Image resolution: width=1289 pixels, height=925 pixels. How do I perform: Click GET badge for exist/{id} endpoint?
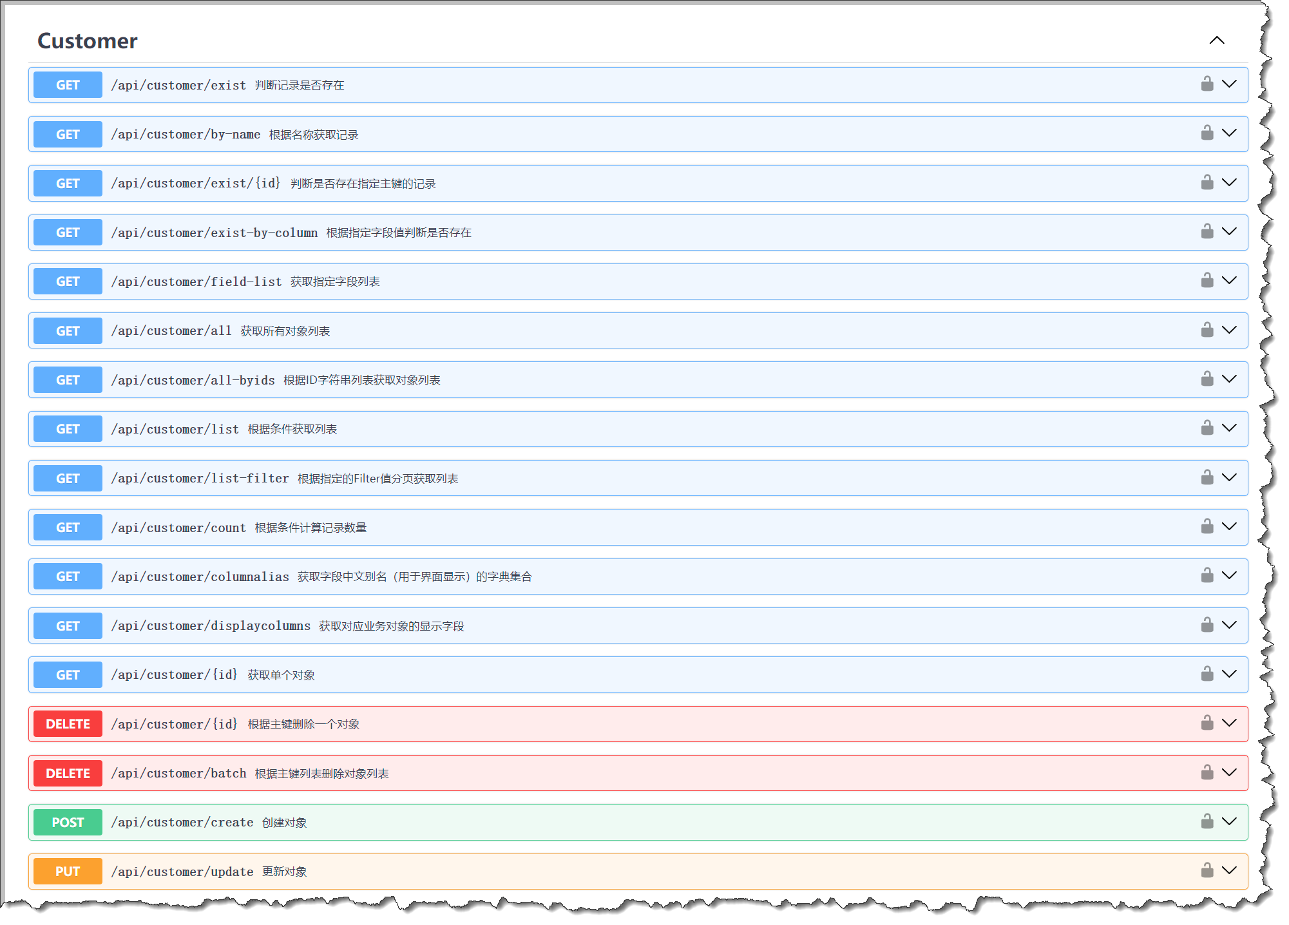tap(68, 184)
